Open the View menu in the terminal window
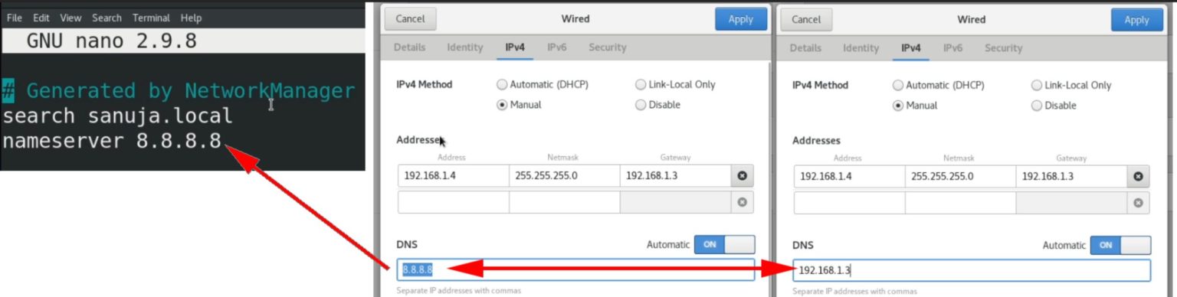The width and height of the screenshot is (1177, 297). point(70,18)
